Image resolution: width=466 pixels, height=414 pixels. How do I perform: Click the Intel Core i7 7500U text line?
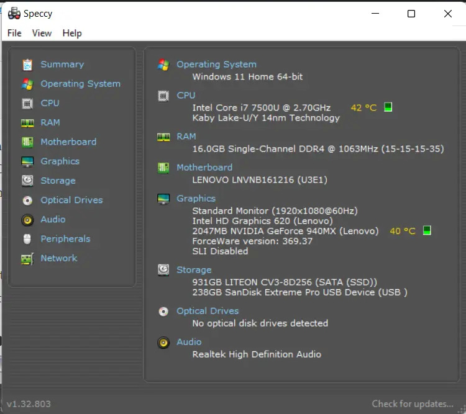261,107
